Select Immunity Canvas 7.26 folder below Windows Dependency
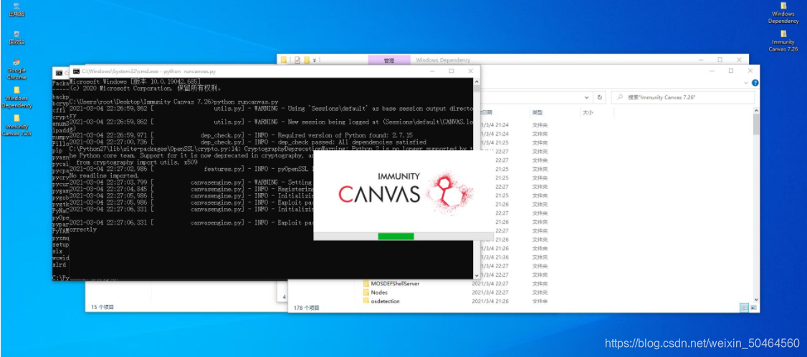This screenshot has width=807, height=357. point(16,125)
